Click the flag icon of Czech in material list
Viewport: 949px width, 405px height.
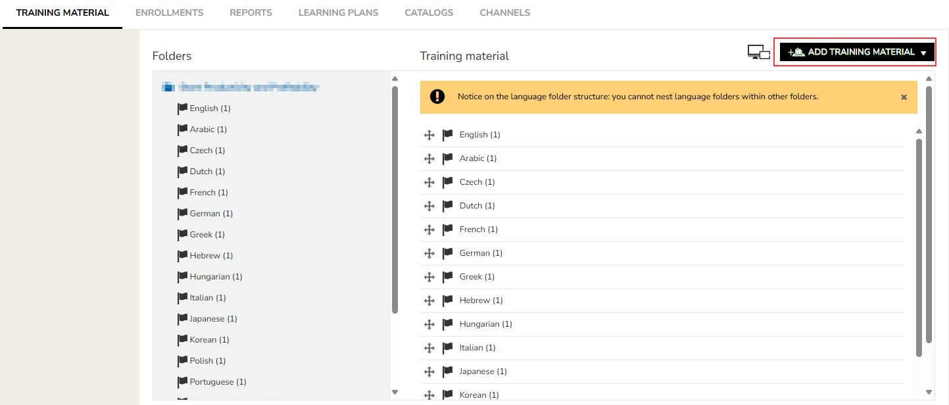coord(448,182)
